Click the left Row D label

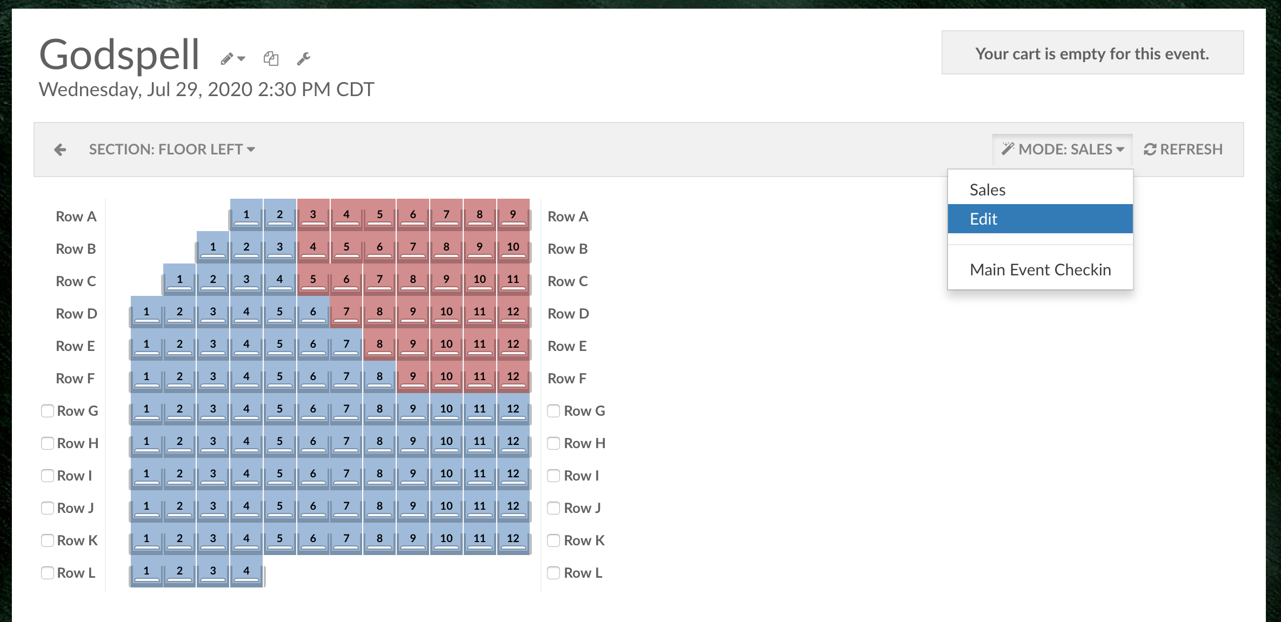[x=76, y=314]
